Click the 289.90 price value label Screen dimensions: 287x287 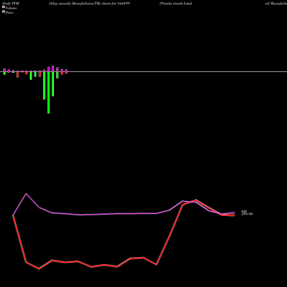pyautogui.click(x=247, y=214)
